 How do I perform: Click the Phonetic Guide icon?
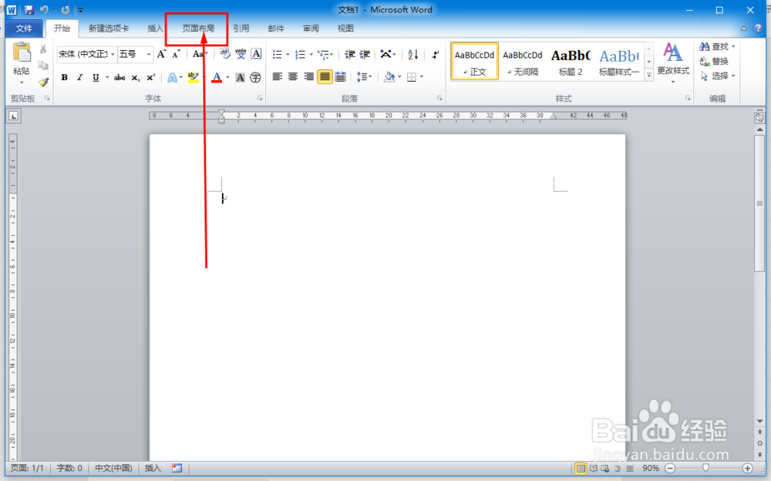point(241,54)
